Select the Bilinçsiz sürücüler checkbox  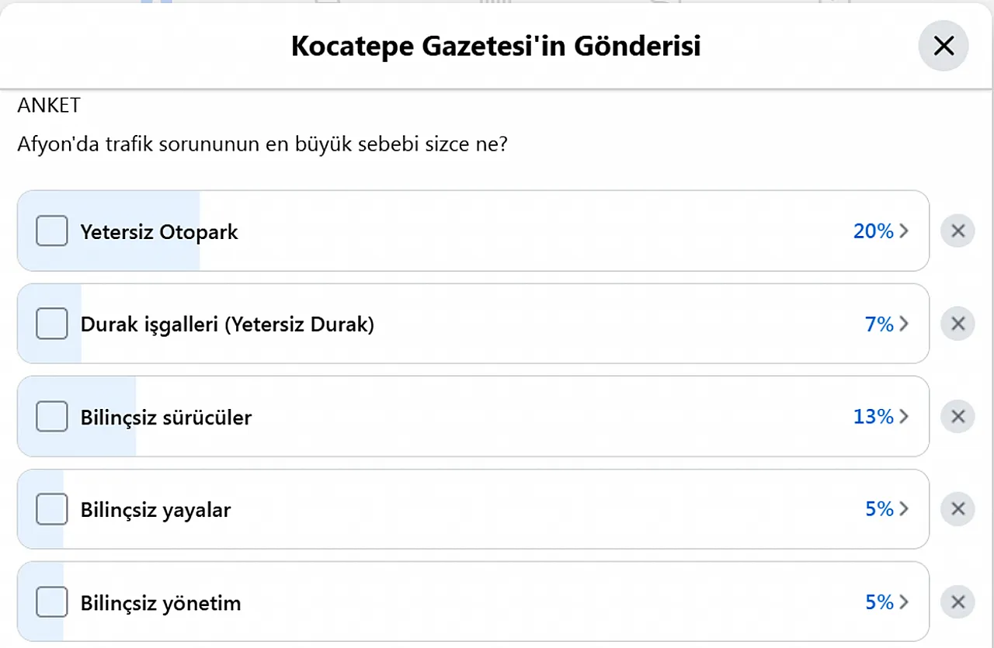[52, 417]
